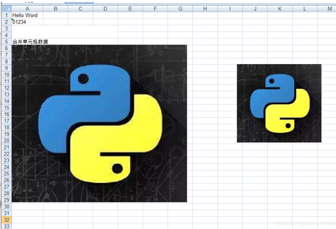The width and height of the screenshot is (336, 229).
Task: Select row 12 header
Action: [7, 88]
